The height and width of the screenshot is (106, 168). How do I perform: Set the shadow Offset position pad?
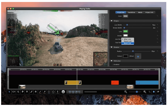(138, 56)
